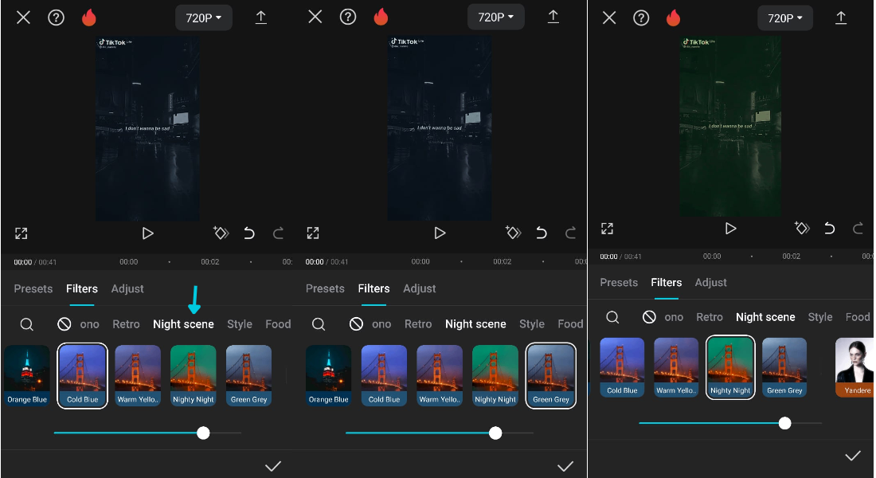This screenshot has width=876, height=478.
Task: Export video with upload icon, left panel
Action: coord(261,18)
